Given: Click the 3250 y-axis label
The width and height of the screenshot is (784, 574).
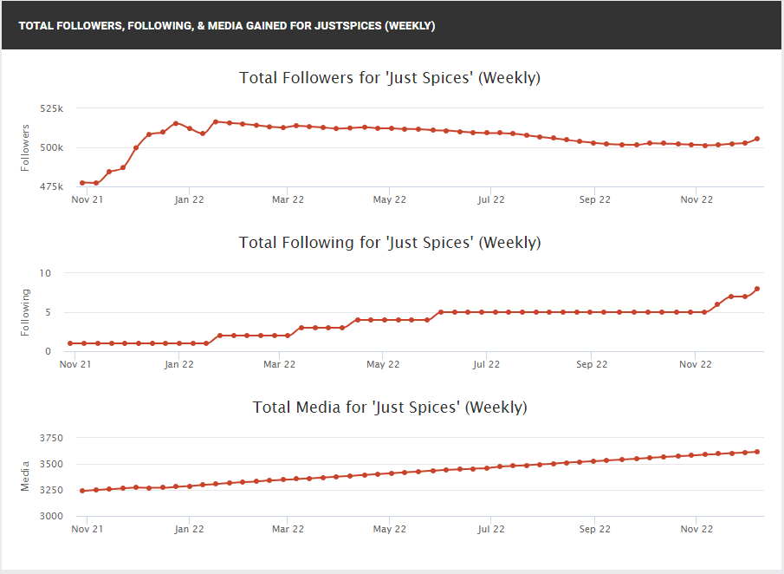Looking at the screenshot, I should 51,490.
